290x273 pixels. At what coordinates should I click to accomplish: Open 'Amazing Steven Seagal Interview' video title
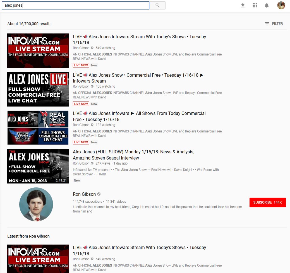coord(133,155)
